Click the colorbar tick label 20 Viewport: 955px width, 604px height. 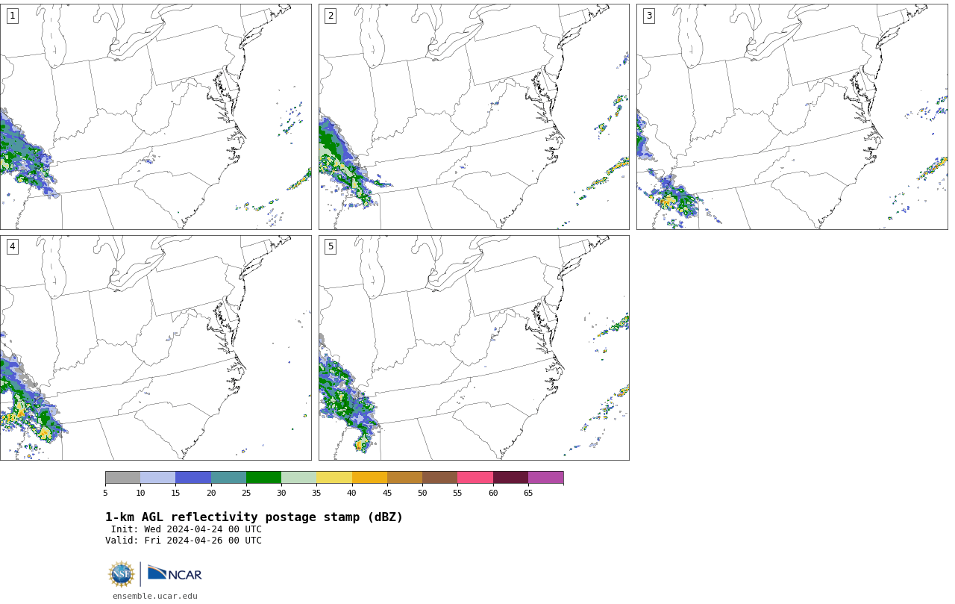coord(211,493)
